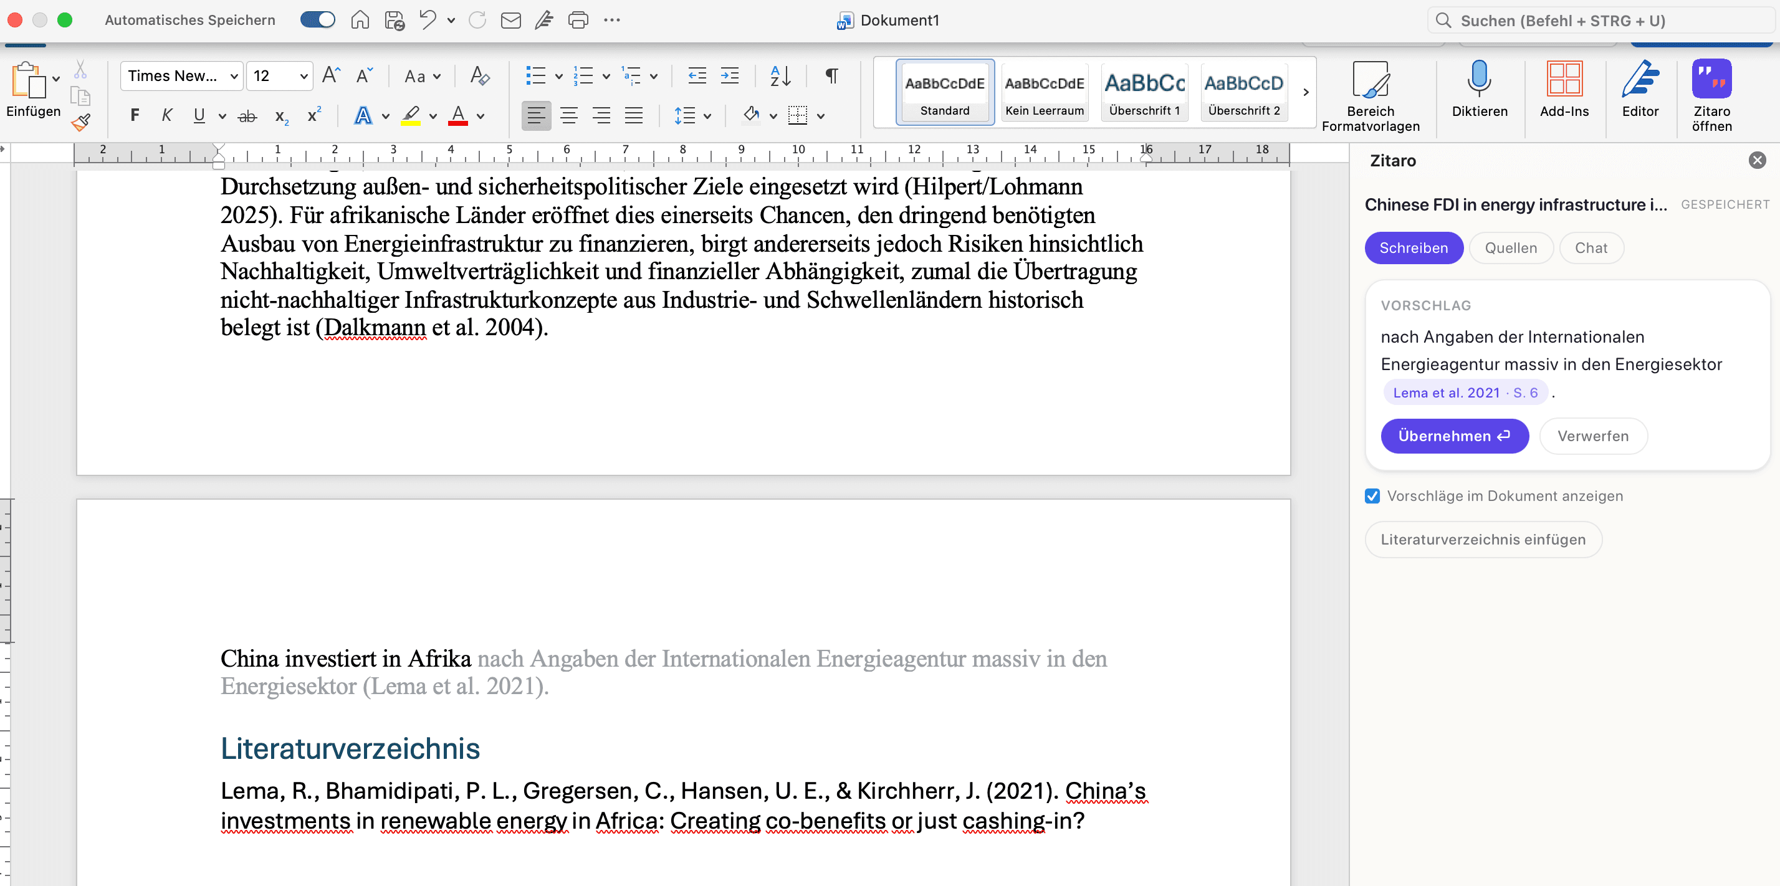The width and height of the screenshot is (1780, 886).
Task: Toggle strikethrough formatting
Action: 247,116
